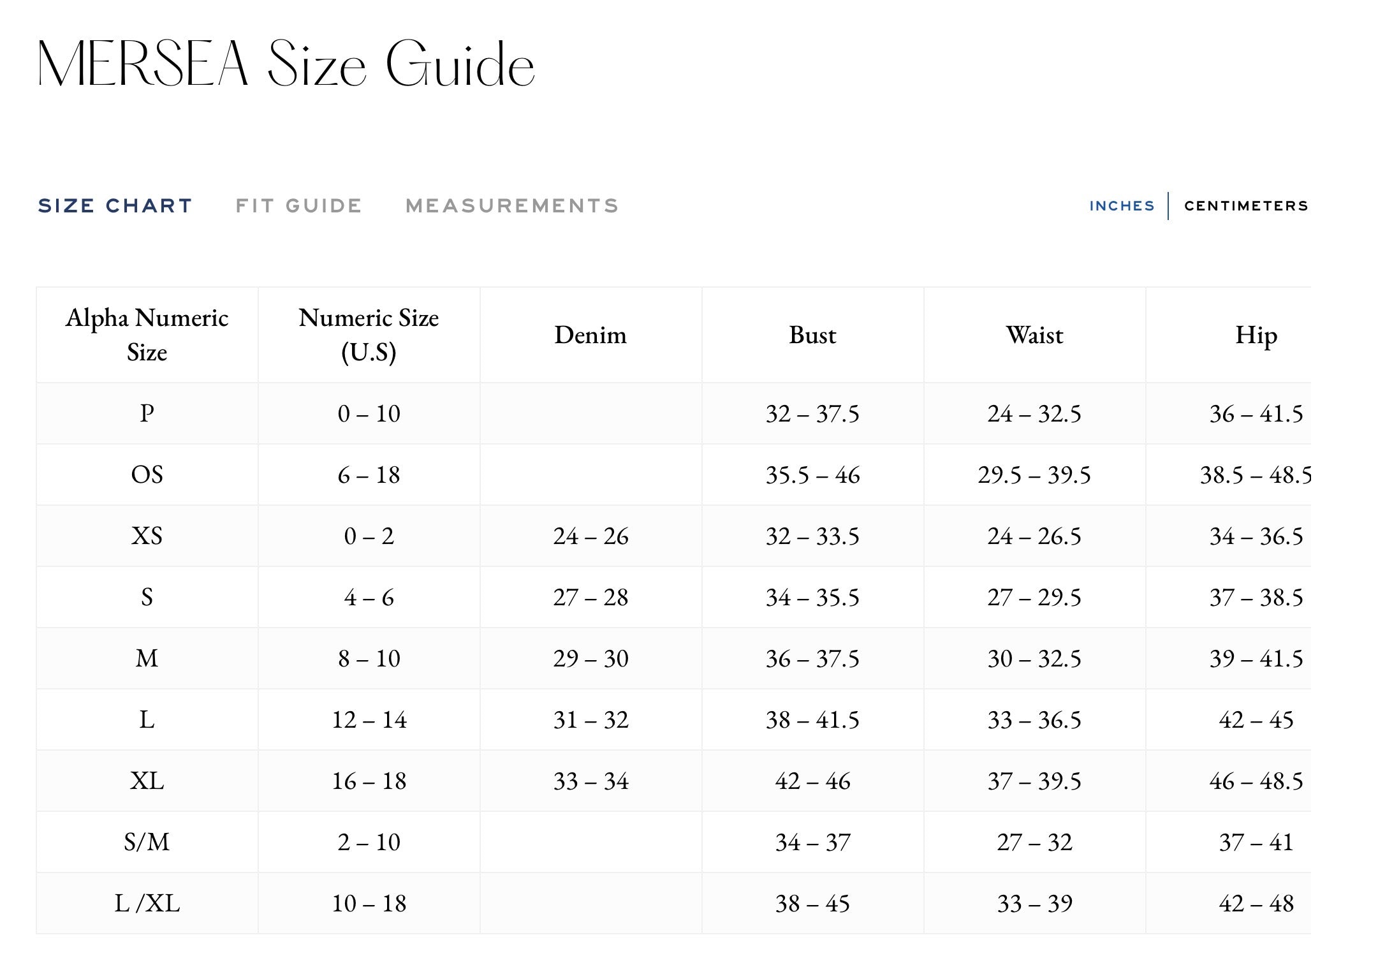The height and width of the screenshot is (979, 1378).
Task: Click the Waist column header
Action: (1035, 335)
